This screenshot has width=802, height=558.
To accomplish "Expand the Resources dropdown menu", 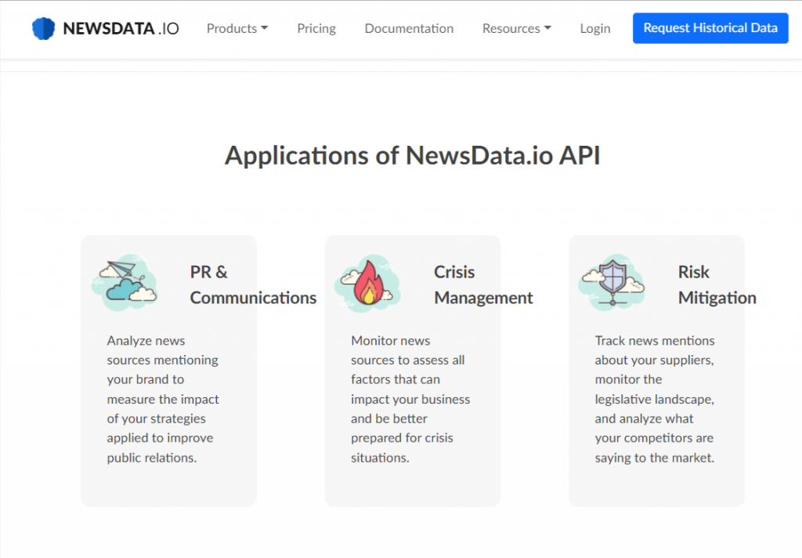I will [x=517, y=29].
